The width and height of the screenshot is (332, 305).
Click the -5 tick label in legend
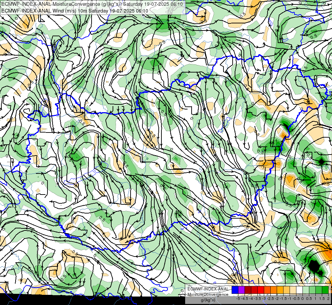(x=238, y=299)
